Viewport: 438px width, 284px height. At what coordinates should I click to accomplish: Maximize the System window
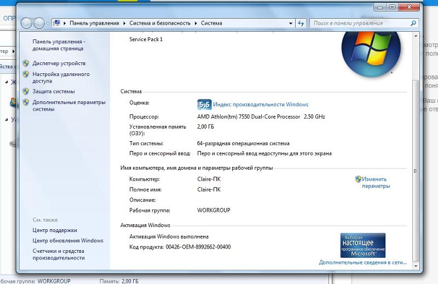[x=393, y=7]
